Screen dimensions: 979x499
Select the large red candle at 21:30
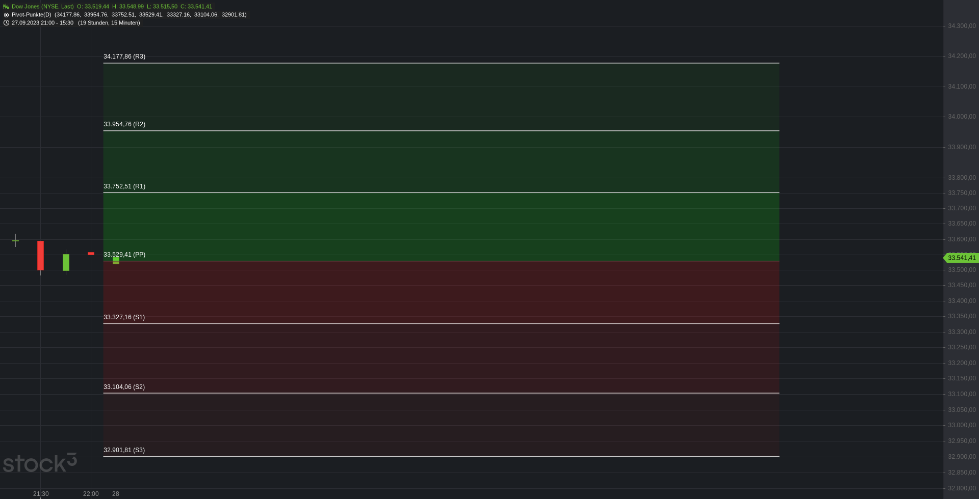[x=40, y=256]
